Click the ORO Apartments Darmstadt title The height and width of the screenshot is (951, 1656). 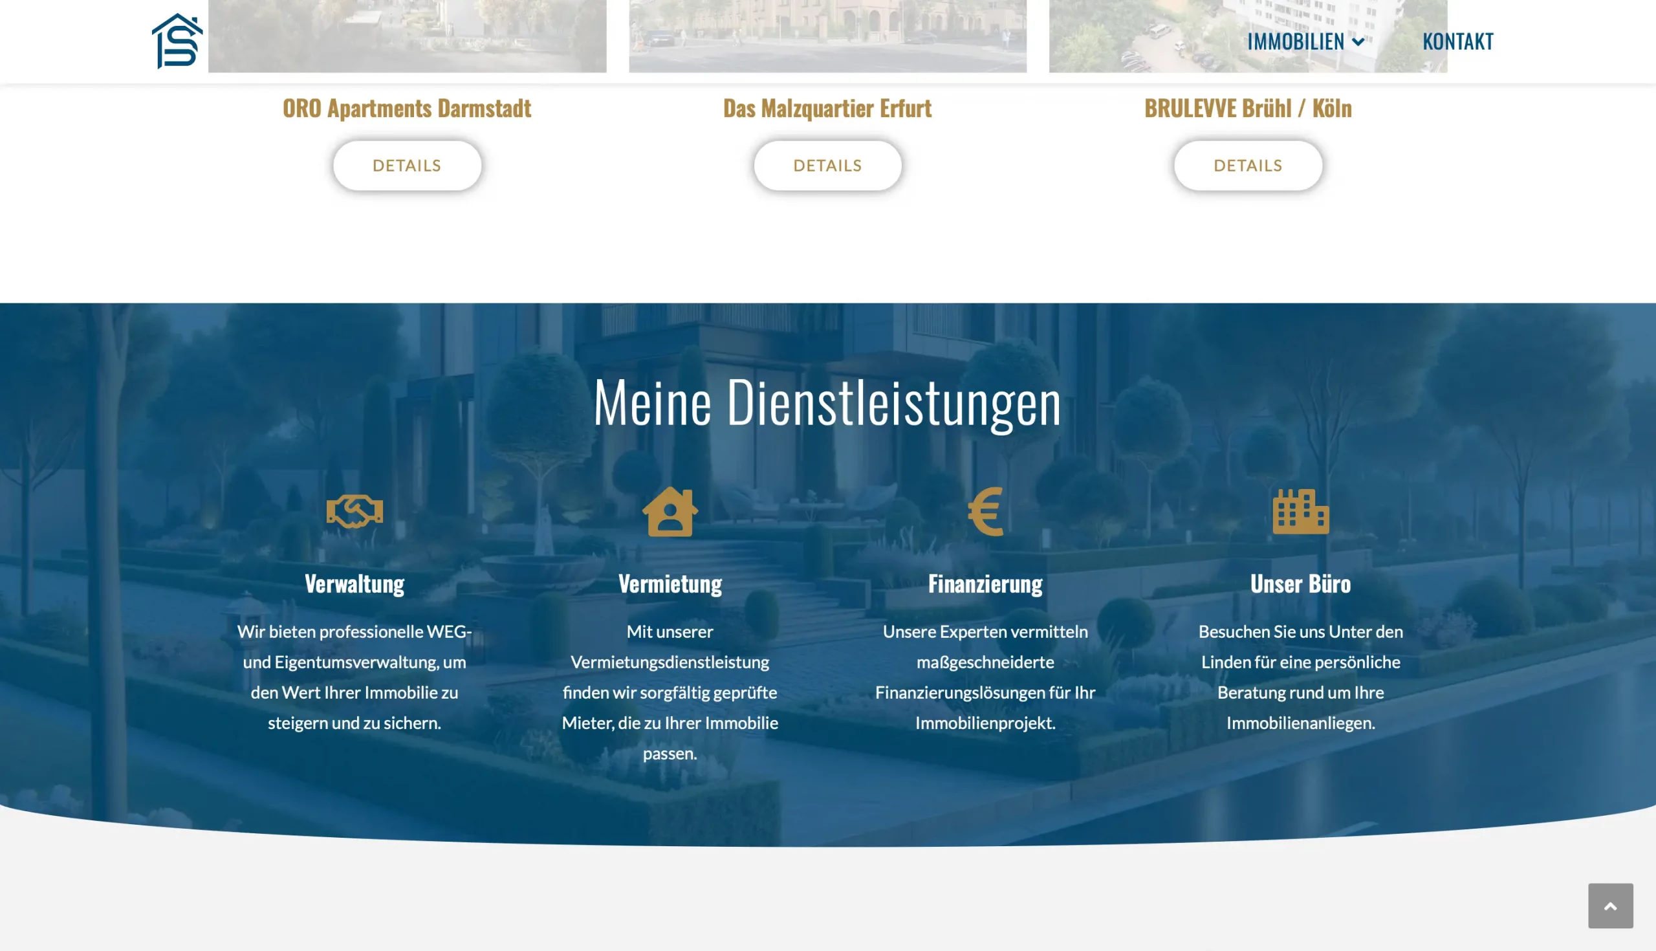(407, 109)
